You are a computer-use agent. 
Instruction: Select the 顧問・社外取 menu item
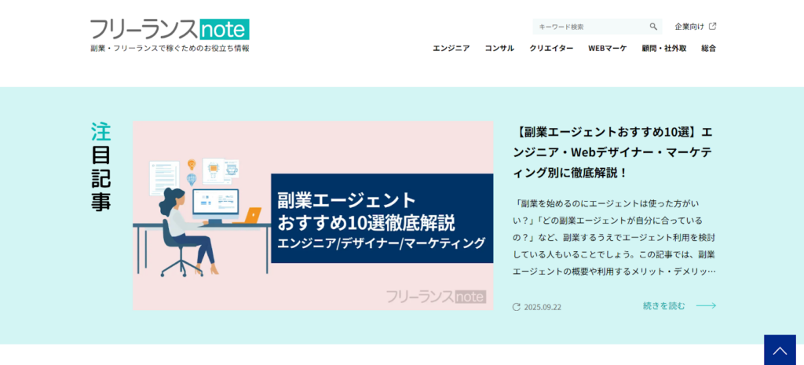(x=663, y=49)
